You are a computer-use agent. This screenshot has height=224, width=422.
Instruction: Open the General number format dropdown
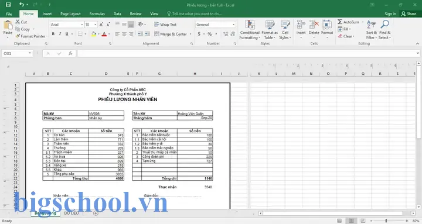(x=233, y=25)
